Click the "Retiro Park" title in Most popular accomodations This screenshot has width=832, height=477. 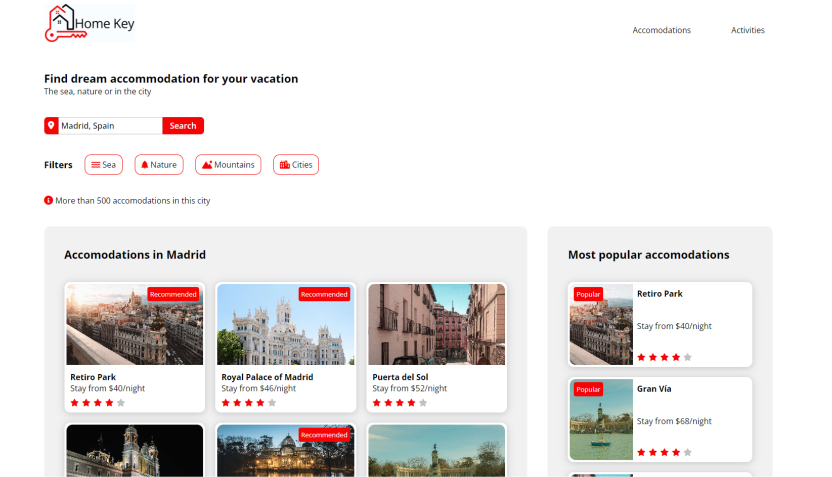point(660,293)
